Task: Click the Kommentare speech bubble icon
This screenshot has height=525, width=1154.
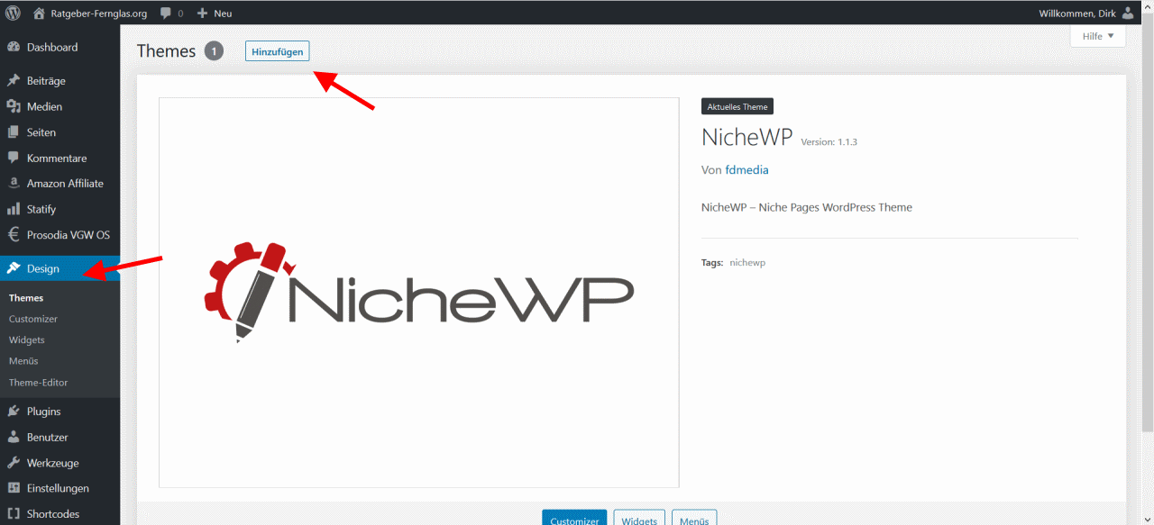Action: (x=14, y=158)
